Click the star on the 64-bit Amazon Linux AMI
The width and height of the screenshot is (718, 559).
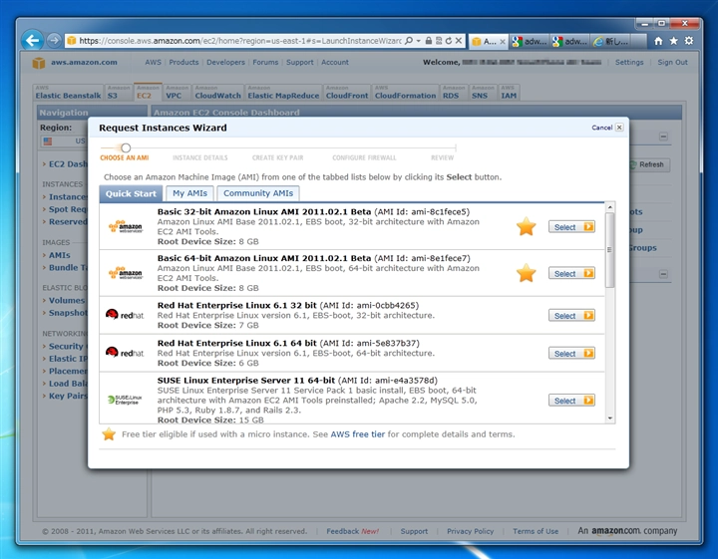coord(527,273)
